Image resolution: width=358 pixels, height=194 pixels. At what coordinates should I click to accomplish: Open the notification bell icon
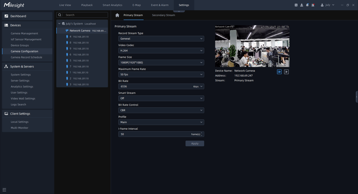coord(307,5)
